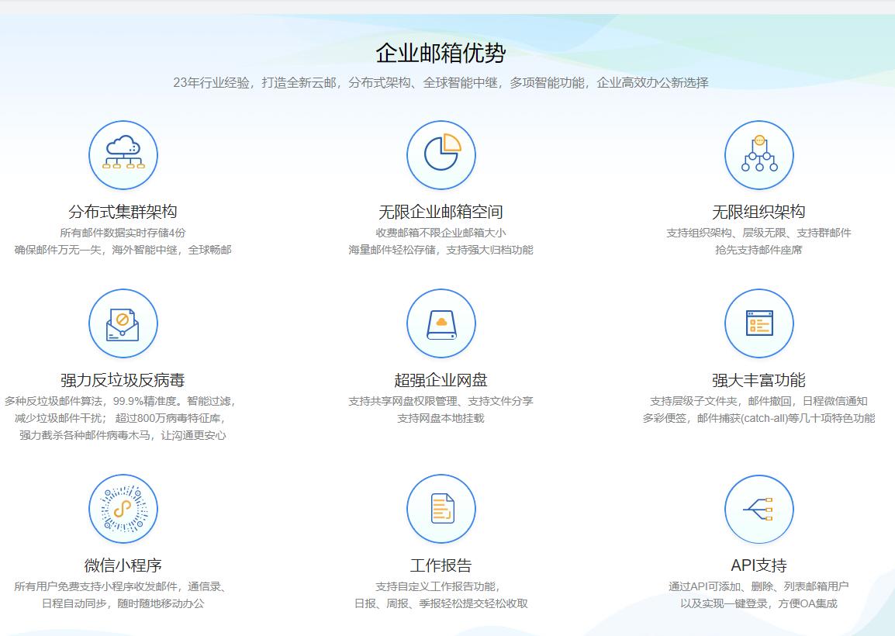Click the WeChat mini program code icon
The height and width of the screenshot is (636, 895).
123,509
